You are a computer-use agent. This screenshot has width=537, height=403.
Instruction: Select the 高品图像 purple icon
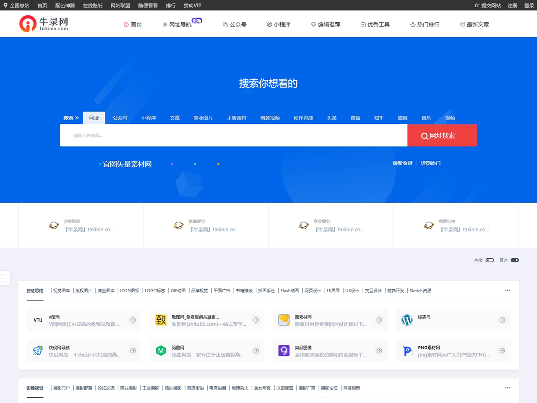point(284,351)
